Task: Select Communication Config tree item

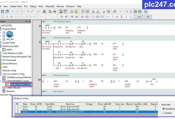Action: pyautogui.click(x=14, y=74)
